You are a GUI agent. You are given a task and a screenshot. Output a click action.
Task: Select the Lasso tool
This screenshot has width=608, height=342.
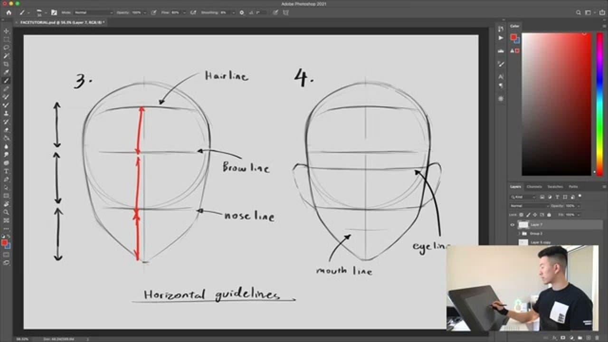tap(6, 47)
